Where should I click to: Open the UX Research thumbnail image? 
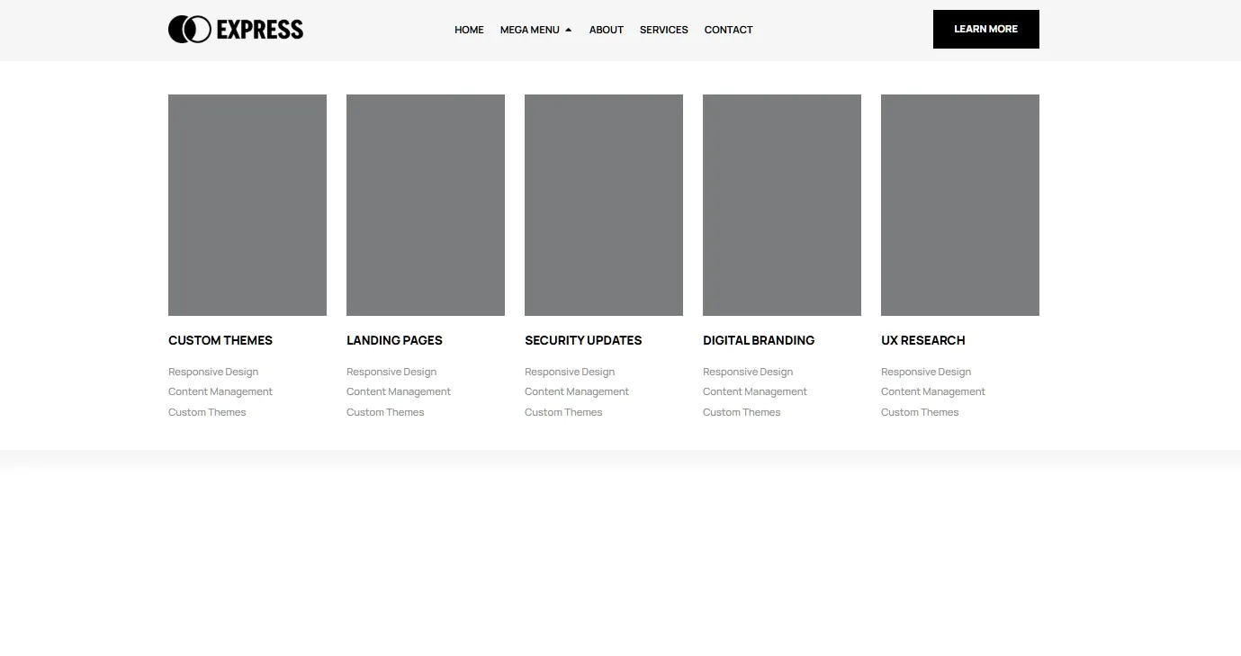pyautogui.click(x=960, y=205)
